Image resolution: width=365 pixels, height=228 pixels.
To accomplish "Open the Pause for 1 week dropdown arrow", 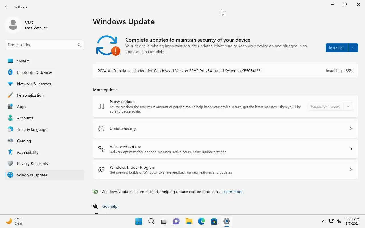I will click(x=348, y=106).
